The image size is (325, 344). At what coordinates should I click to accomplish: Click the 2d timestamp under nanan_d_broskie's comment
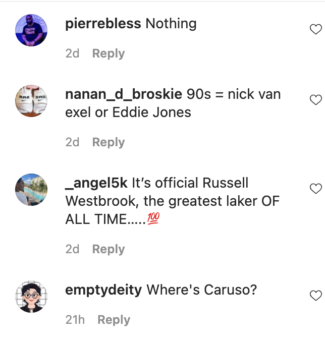tap(72, 142)
